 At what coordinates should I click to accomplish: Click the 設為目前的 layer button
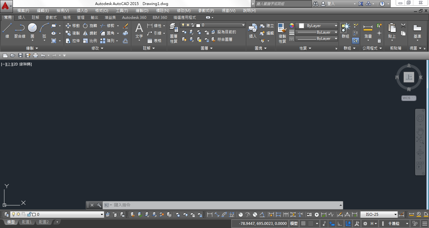coord(225,32)
